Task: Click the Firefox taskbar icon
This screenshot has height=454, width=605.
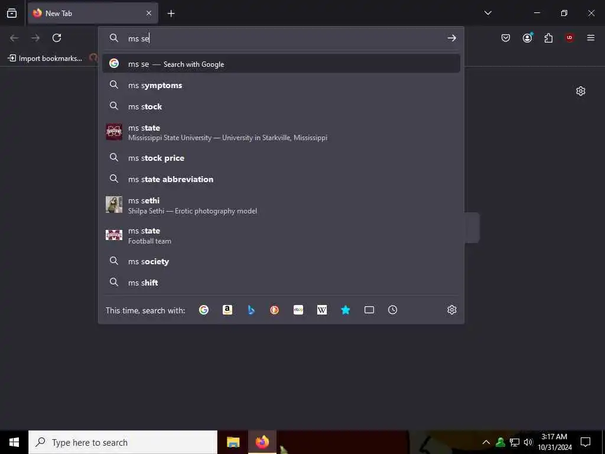Action: tap(262, 442)
